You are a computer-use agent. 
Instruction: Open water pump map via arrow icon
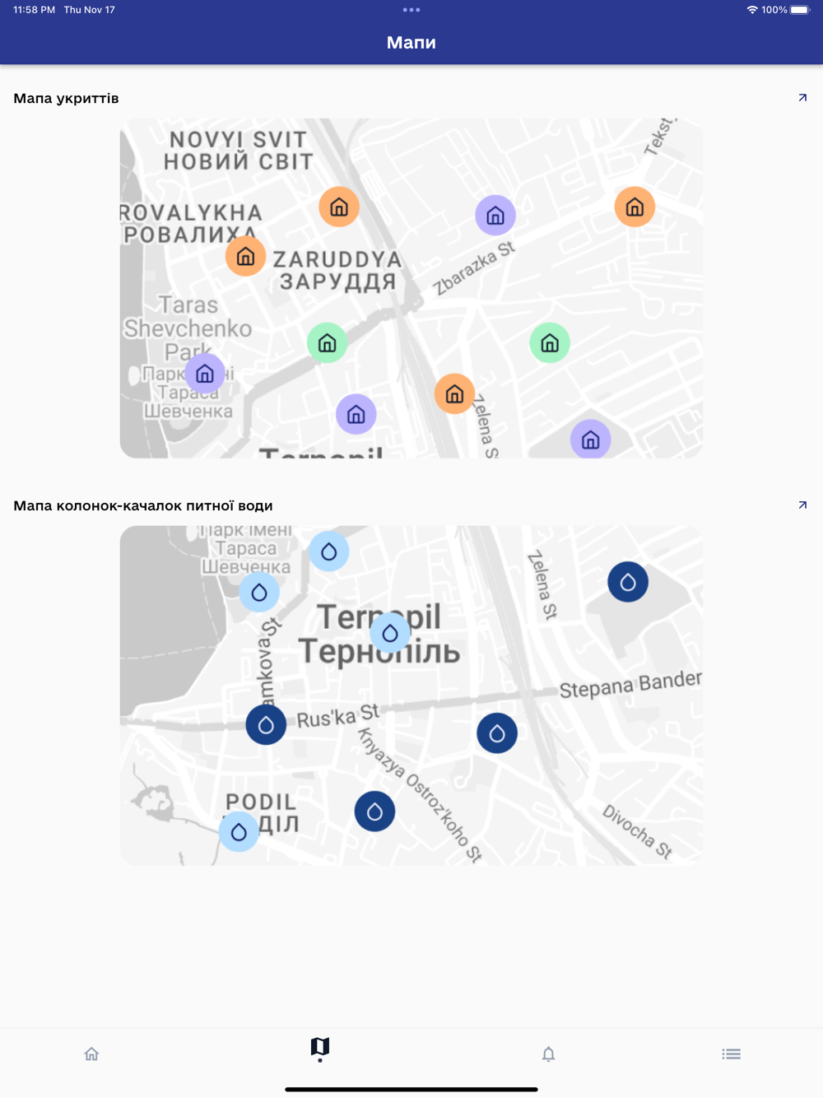click(x=802, y=505)
